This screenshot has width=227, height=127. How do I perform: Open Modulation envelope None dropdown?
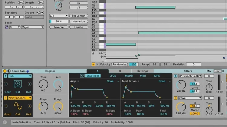[x=164, y=81]
